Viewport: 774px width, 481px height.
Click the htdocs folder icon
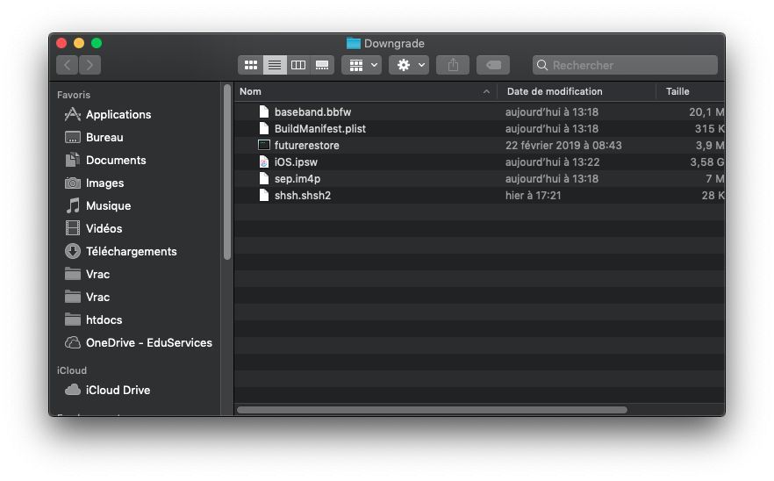73,319
